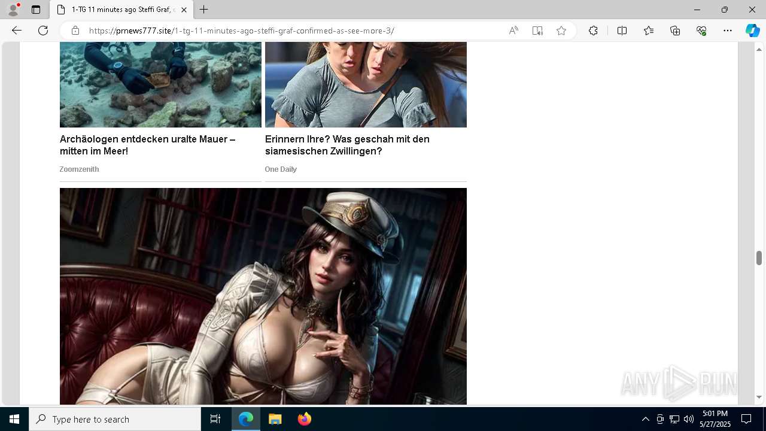
Task: Go back to the previous page
Action: [17, 31]
